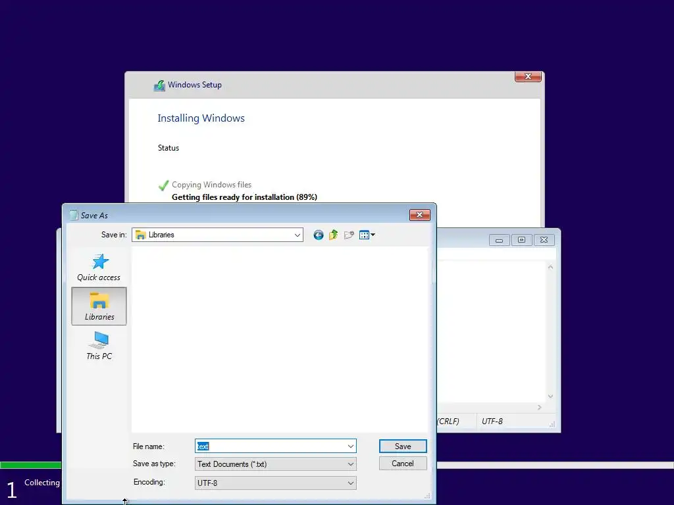Close the Save As dialog
The image size is (674, 505).
tap(419, 215)
